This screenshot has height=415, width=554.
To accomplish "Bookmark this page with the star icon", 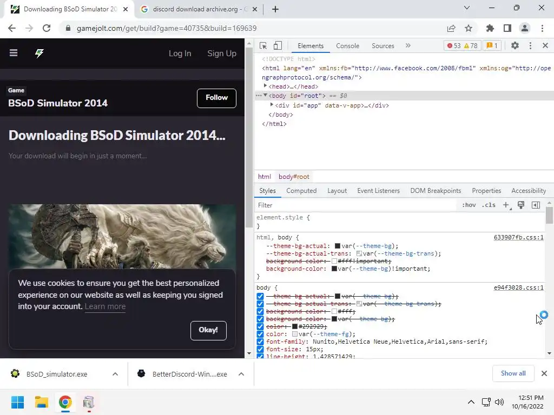I will 469,28.
